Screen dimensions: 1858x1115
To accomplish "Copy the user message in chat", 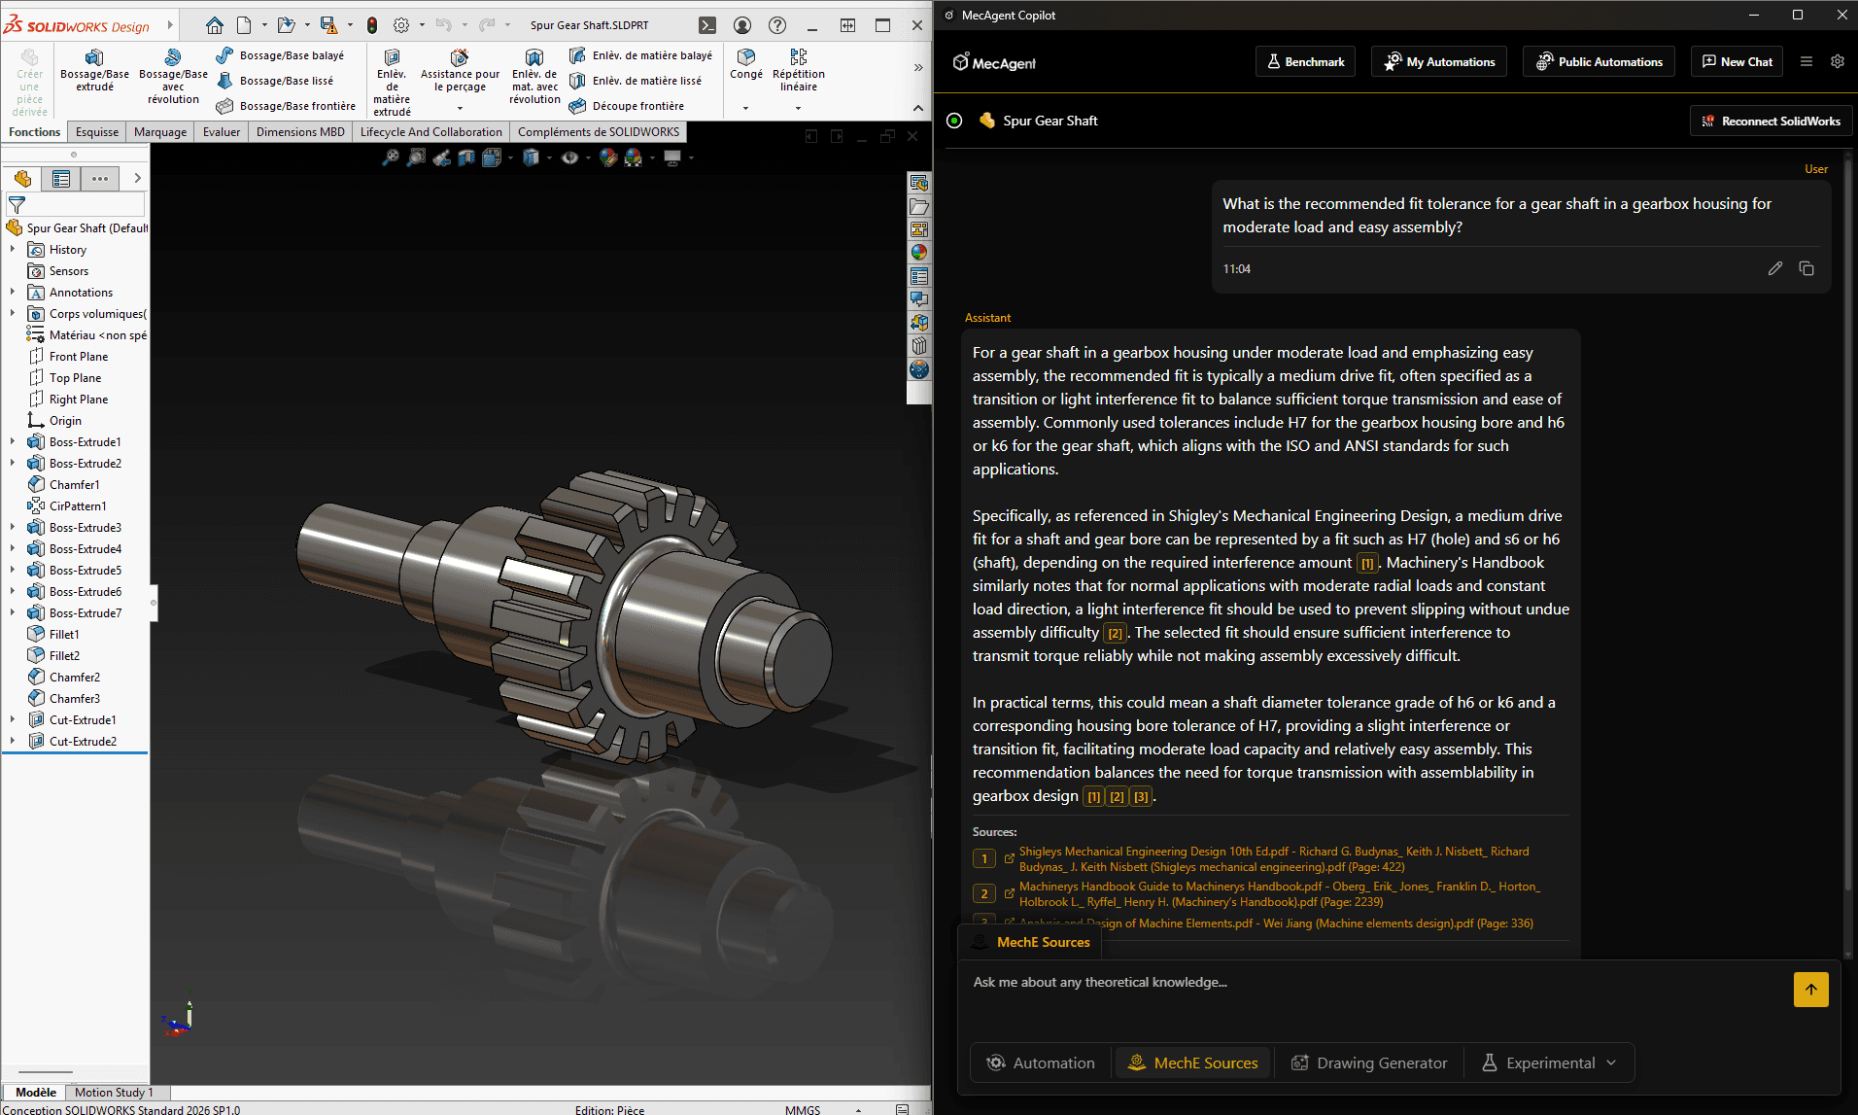I will click(1806, 268).
